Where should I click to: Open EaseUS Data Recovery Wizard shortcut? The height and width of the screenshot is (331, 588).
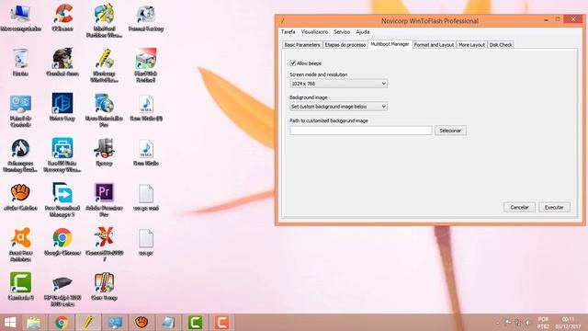click(62, 155)
